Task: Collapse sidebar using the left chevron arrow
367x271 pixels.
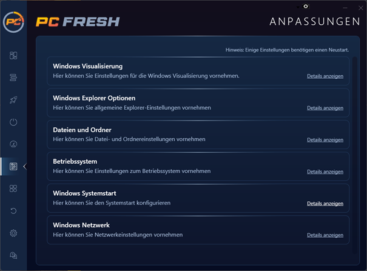Action: [x=25, y=167]
